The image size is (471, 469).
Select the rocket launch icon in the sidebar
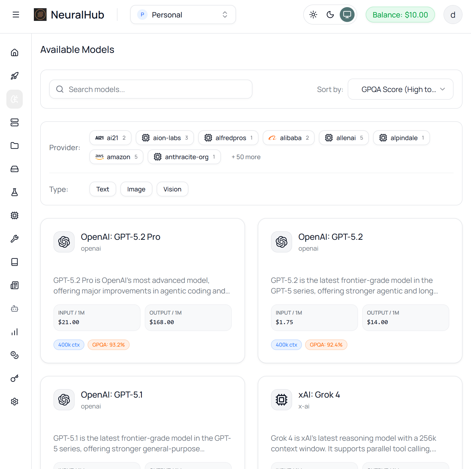point(15,76)
